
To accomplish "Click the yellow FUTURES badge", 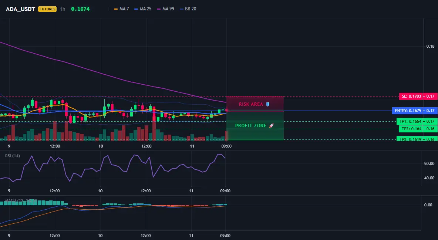I will 47,9.
